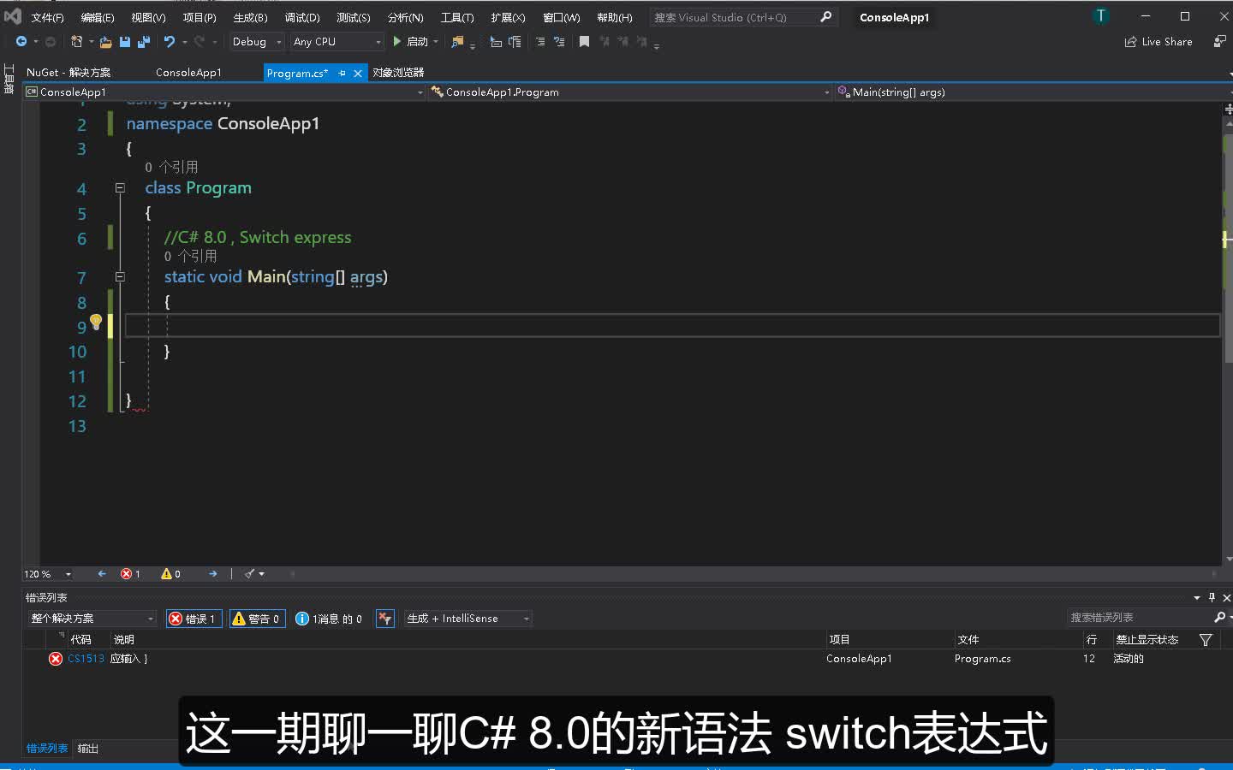The width and height of the screenshot is (1233, 770).
Task: Close the Program.cs tab
Action: point(358,73)
